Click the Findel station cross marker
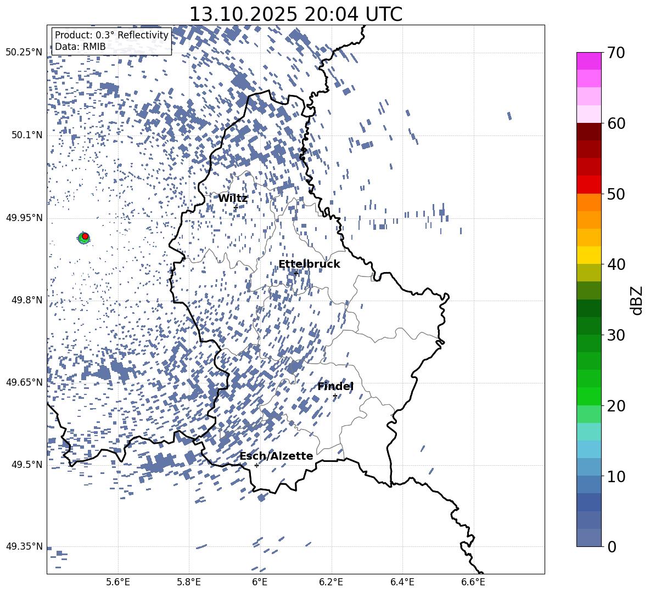Screen dimensions: 650x593 tap(335, 396)
